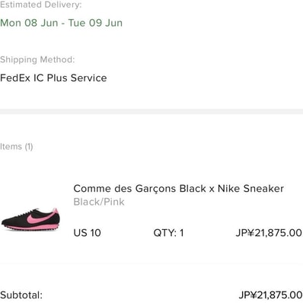Image resolution: width=303 pixels, height=303 pixels.
Task: Select the QTY: 1 quantity label
Action: (168, 233)
